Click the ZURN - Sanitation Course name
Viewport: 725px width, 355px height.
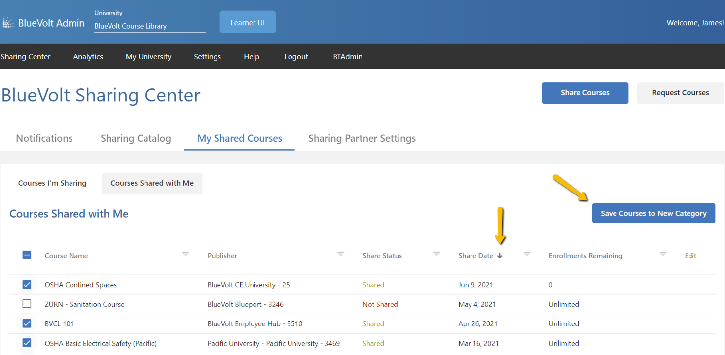pos(85,304)
